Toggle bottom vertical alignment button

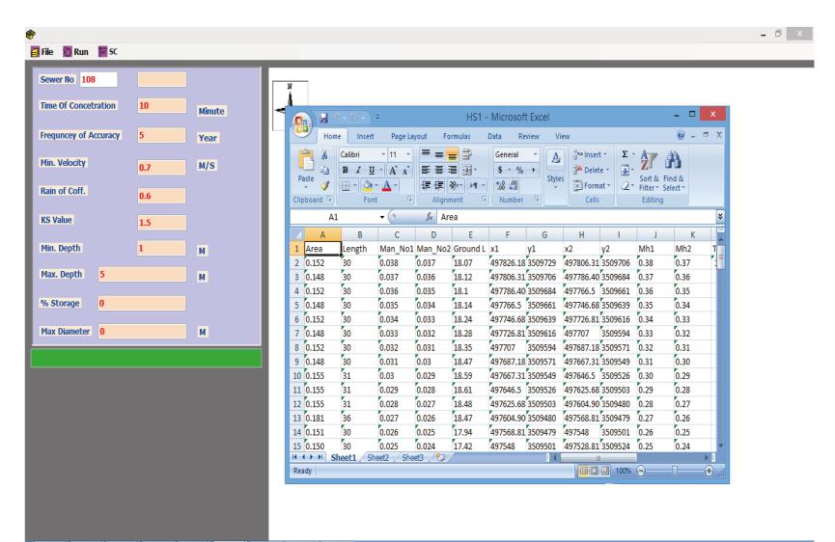(452, 154)
